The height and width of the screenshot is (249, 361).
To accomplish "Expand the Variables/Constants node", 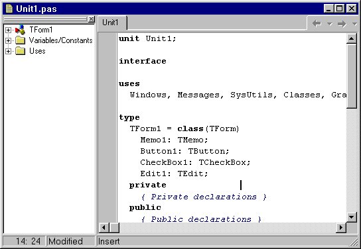I will (x=8, y=40).
